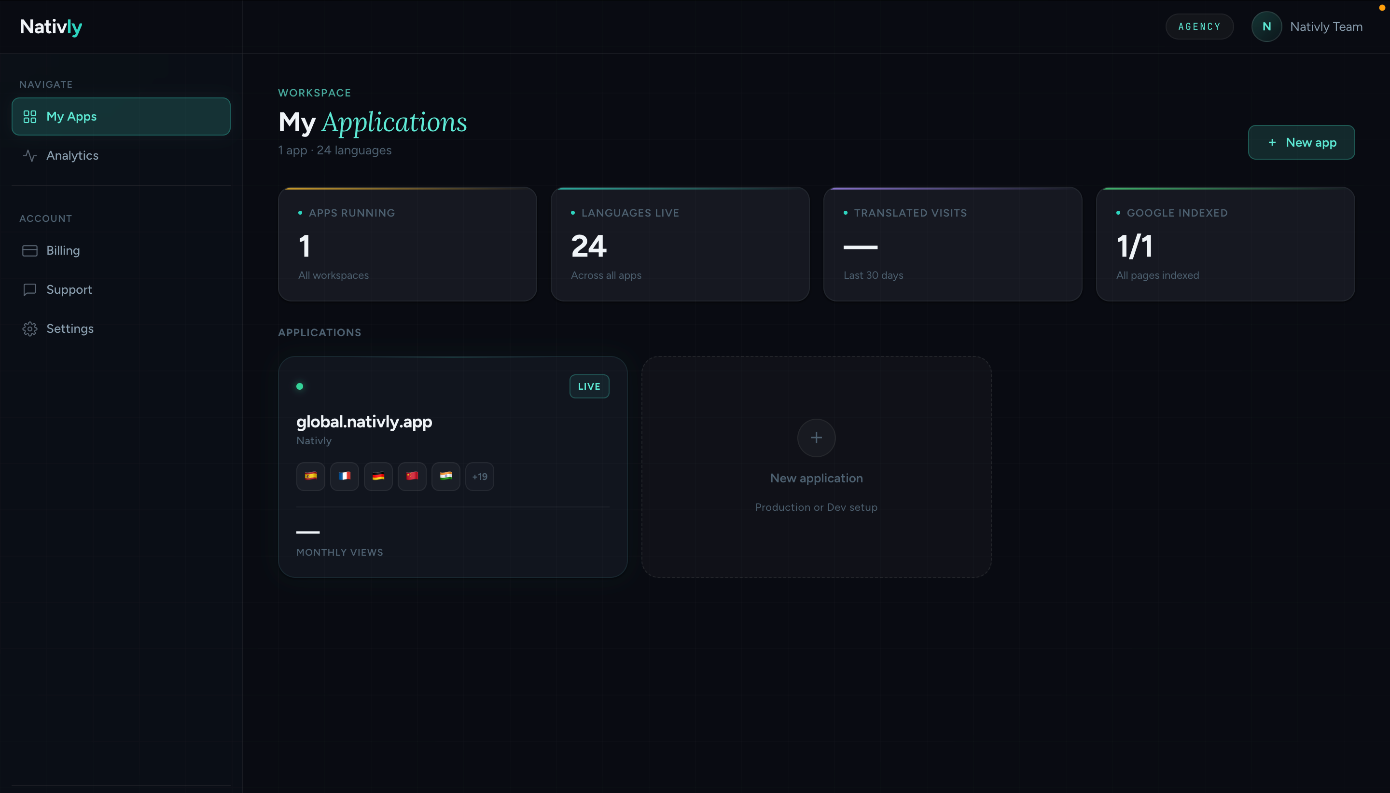Click the France flag language chip

345,477
